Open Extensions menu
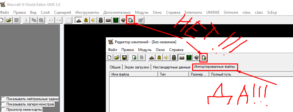The image size is (293, 112). [193, 12]
